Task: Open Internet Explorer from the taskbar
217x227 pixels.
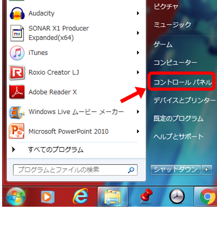Action: click(x=80, y=196)
